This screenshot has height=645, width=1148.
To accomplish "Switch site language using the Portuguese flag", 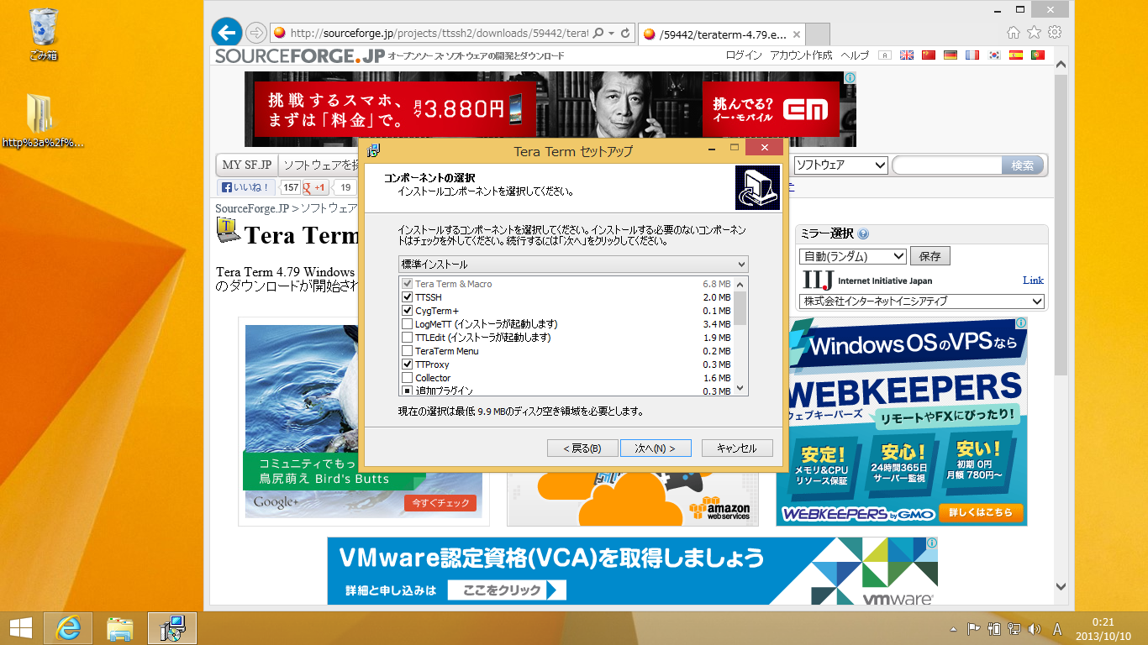I will (1038, 55).
